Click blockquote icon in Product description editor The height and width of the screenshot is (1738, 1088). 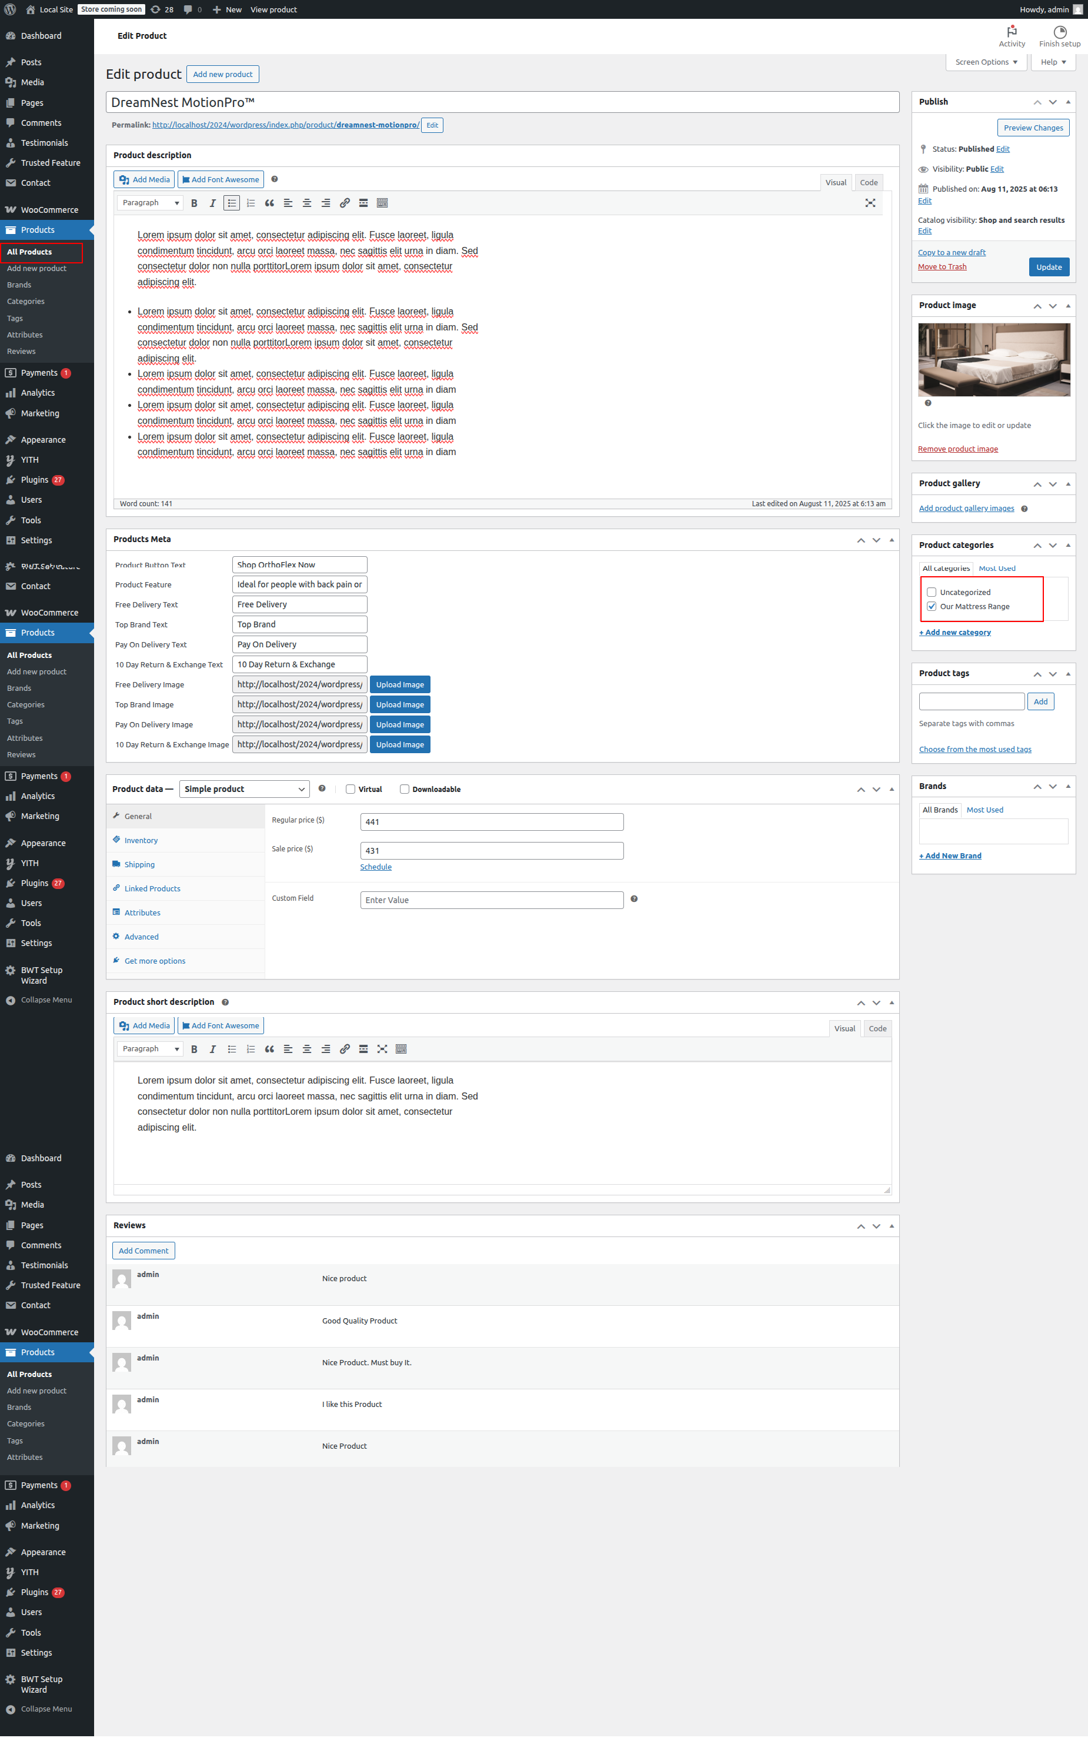(269, 203)
